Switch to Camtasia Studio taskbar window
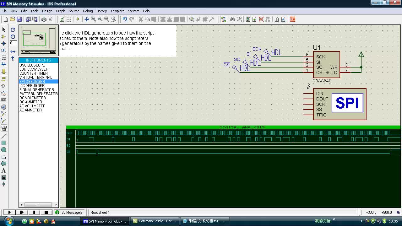 (x=155, y=221)
